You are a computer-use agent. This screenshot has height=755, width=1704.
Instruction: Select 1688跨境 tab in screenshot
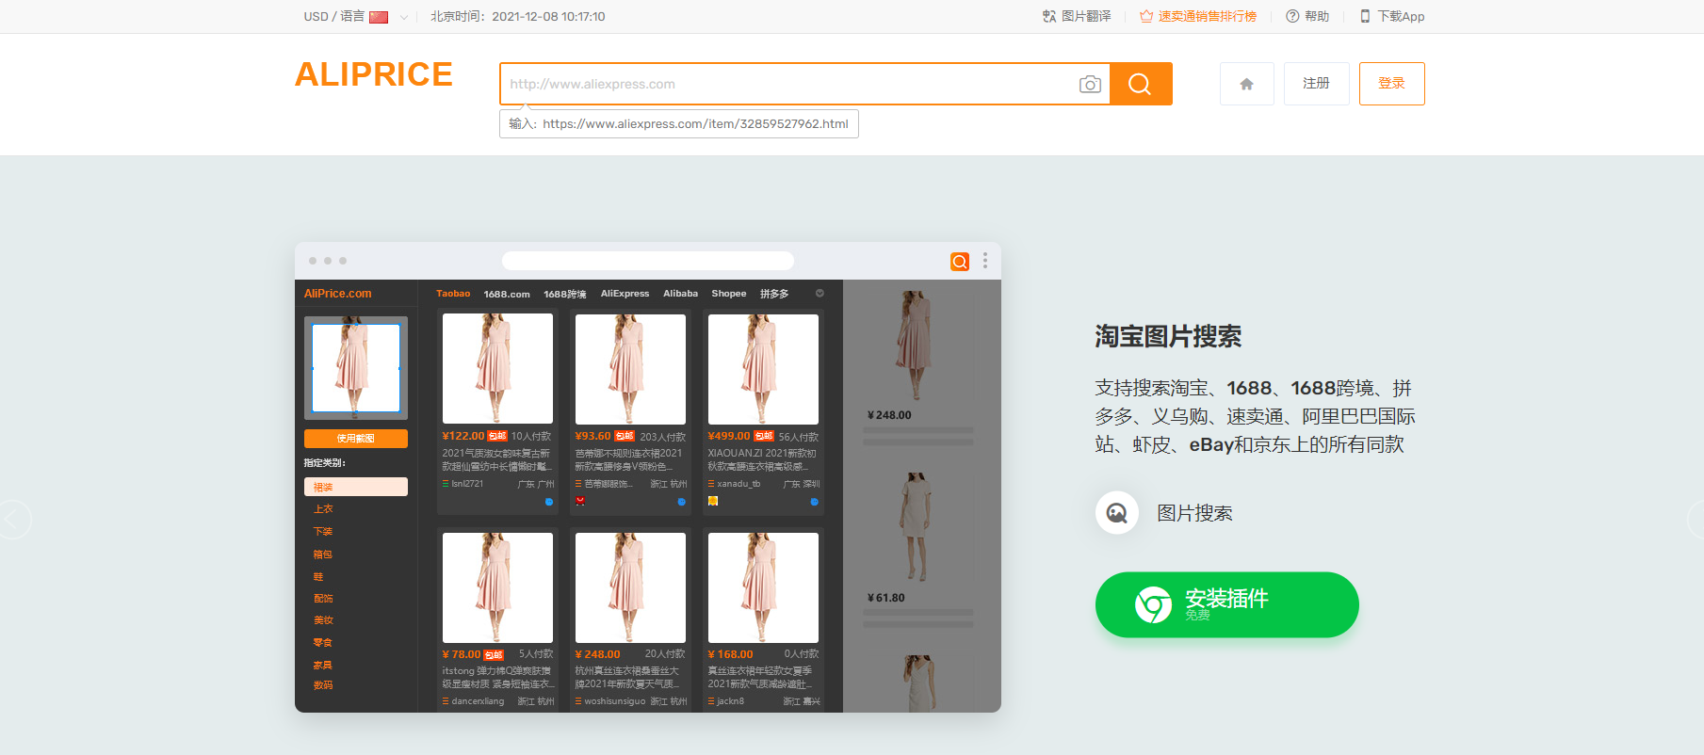(x=565, y=294)
